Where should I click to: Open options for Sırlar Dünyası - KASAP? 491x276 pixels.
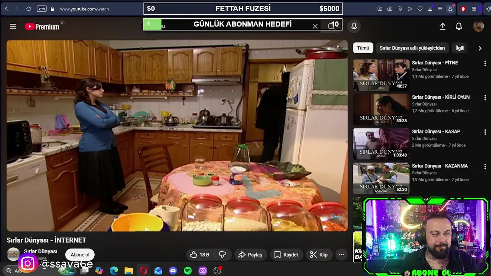[485, 132]
